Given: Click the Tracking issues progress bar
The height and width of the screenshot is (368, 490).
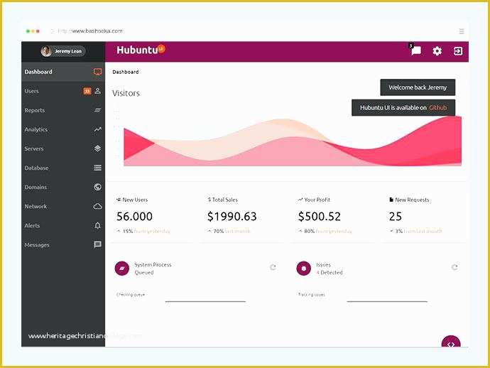Looking at the screenshot, I should click(387, 301).
